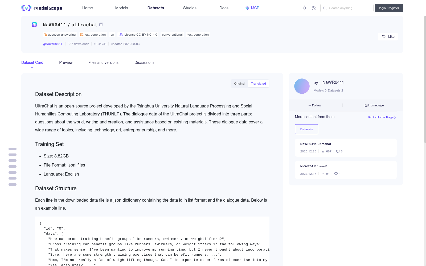
Task: Follow the author NaWR0411
Action: coord(315,105)
